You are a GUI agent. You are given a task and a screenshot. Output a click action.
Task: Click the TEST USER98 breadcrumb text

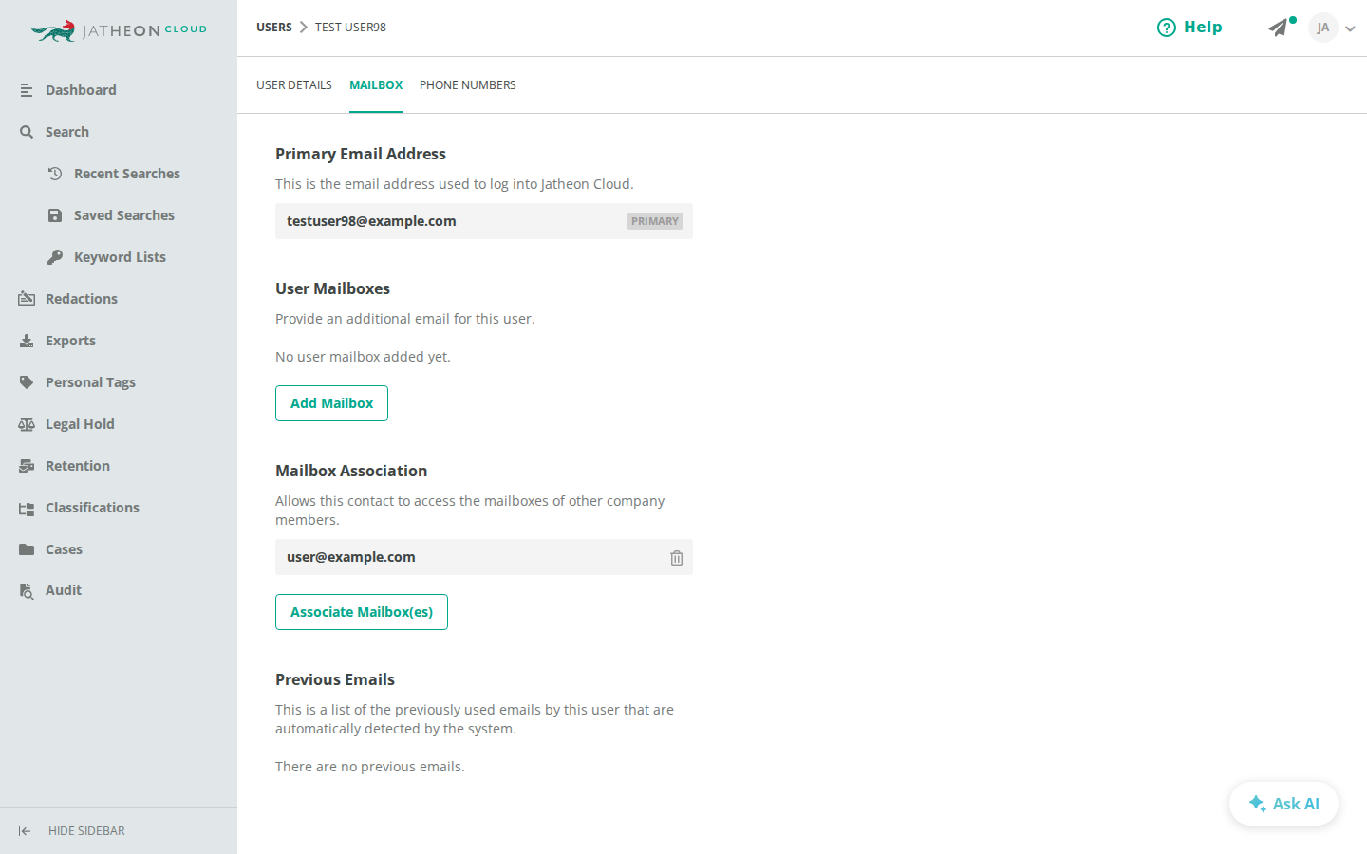coord(350,28)
